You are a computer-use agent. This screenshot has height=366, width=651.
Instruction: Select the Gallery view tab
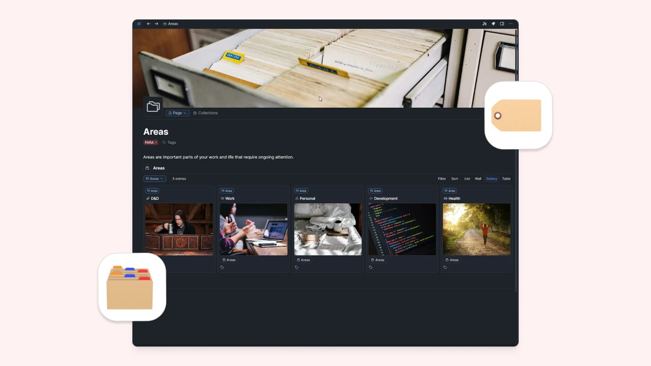click(491, 179)
